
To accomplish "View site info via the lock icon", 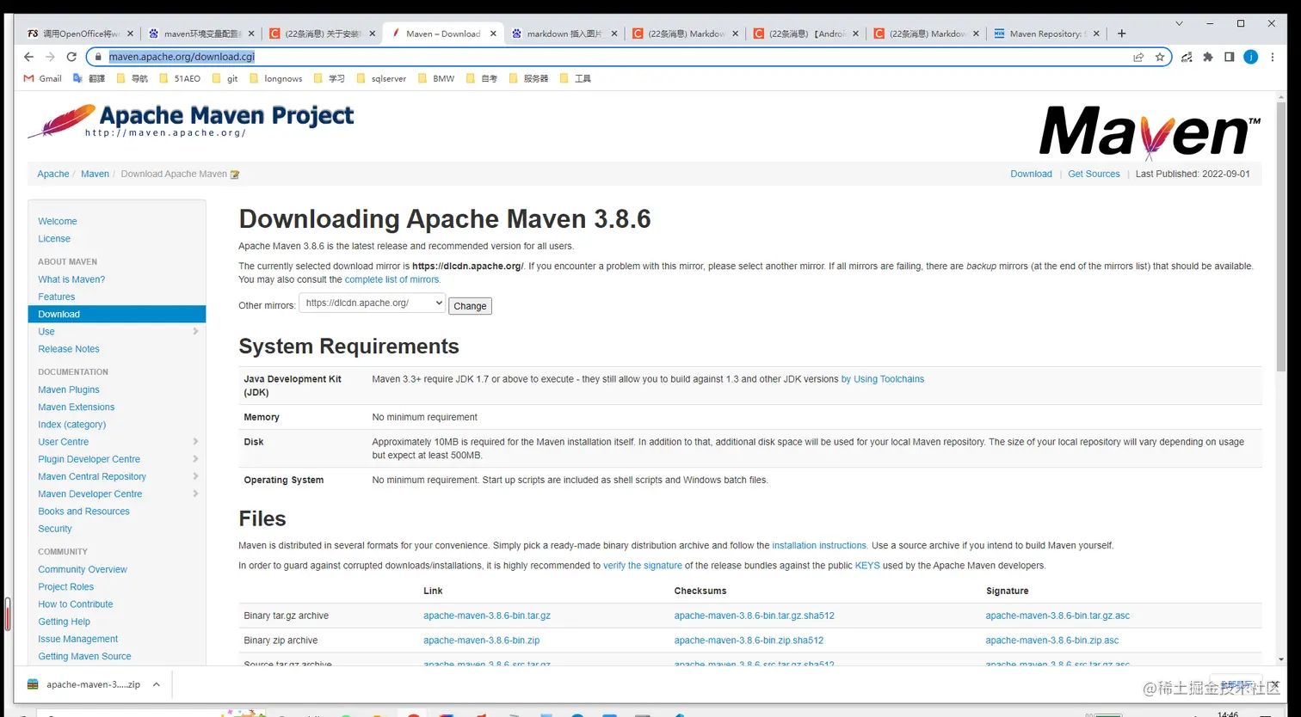I will tap(97, 57).
